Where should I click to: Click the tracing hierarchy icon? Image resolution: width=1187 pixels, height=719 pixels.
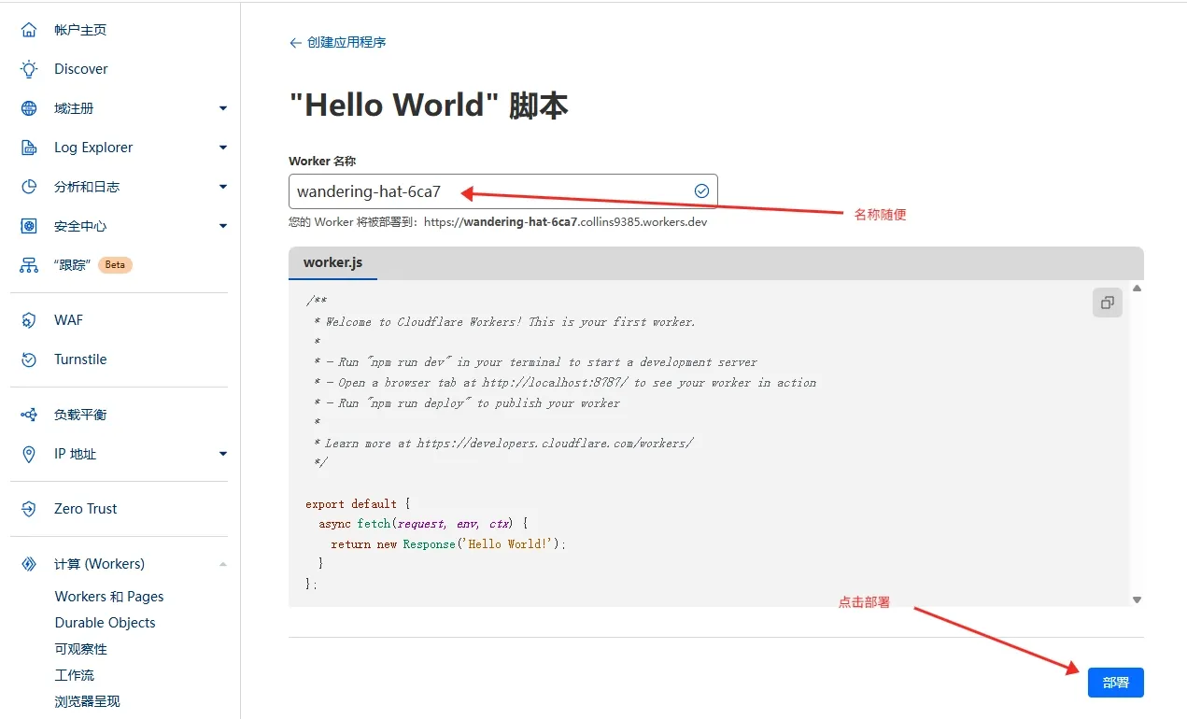click(29, 265)
